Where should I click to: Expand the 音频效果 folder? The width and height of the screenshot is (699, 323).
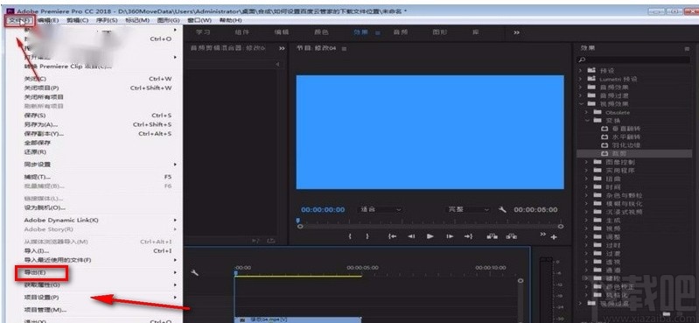(x=580, y=88)
